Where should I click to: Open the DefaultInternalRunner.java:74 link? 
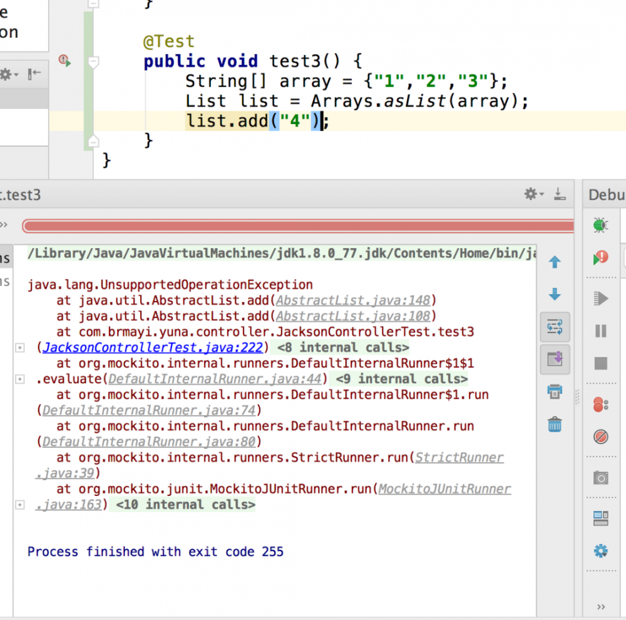[x=149, y=410]
